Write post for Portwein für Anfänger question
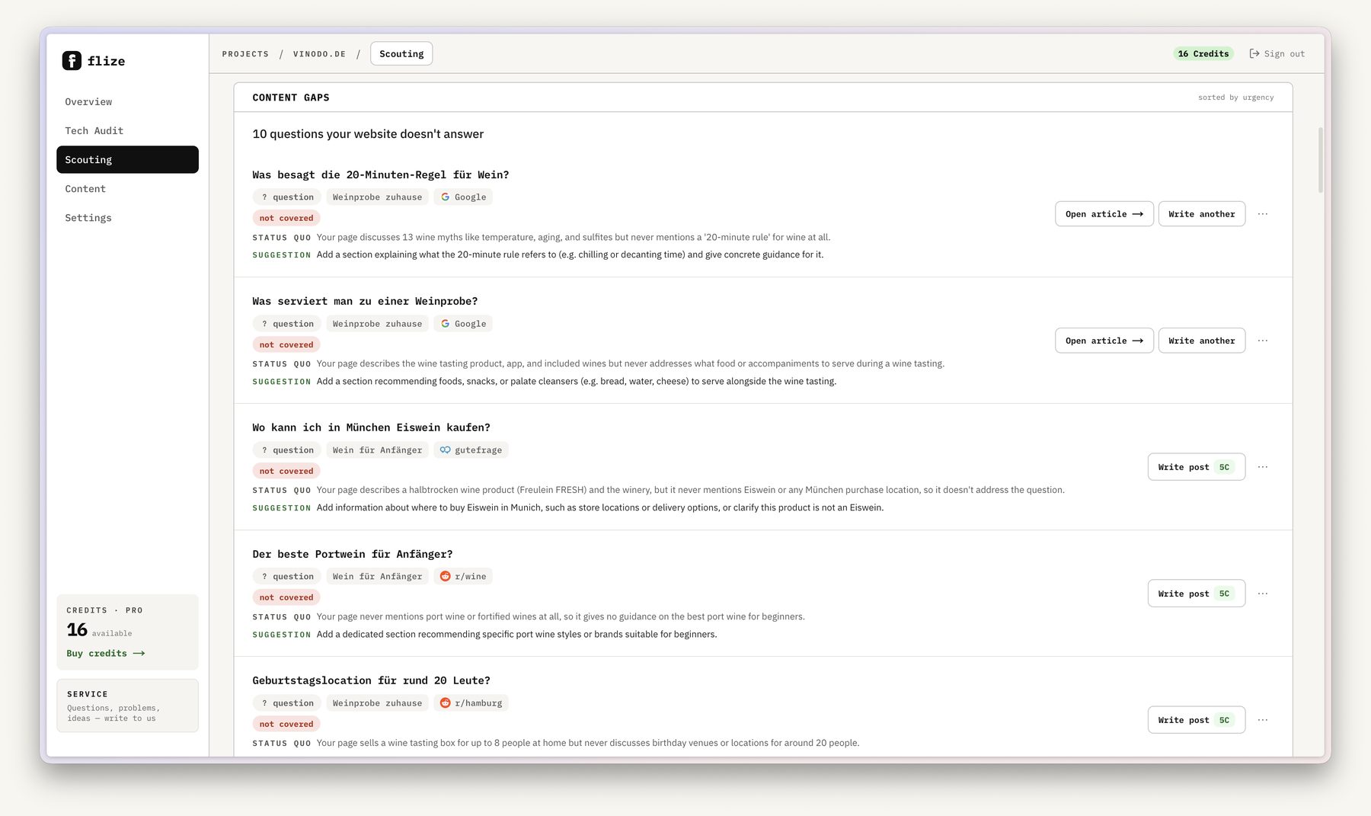The width and height of the screenshot is (1371, 816). click(x=1197, y=594)
